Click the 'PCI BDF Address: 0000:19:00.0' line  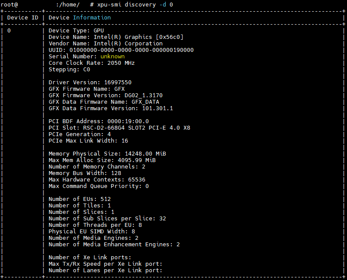pyautogui.click(x=98, y=121)
